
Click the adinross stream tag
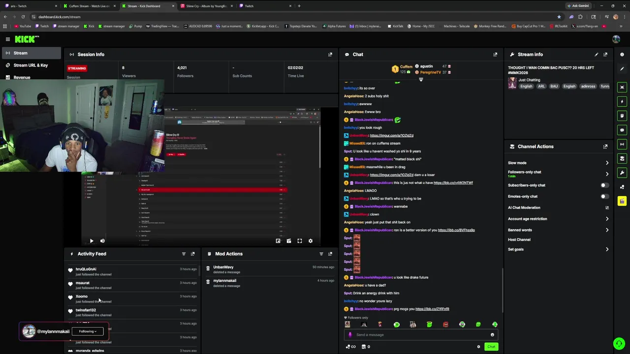pos(588,87)
